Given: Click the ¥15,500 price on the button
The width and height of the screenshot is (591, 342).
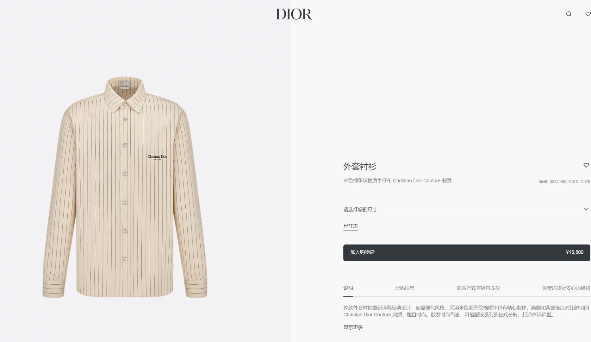Looking at the screenshot, I should 575,252.
